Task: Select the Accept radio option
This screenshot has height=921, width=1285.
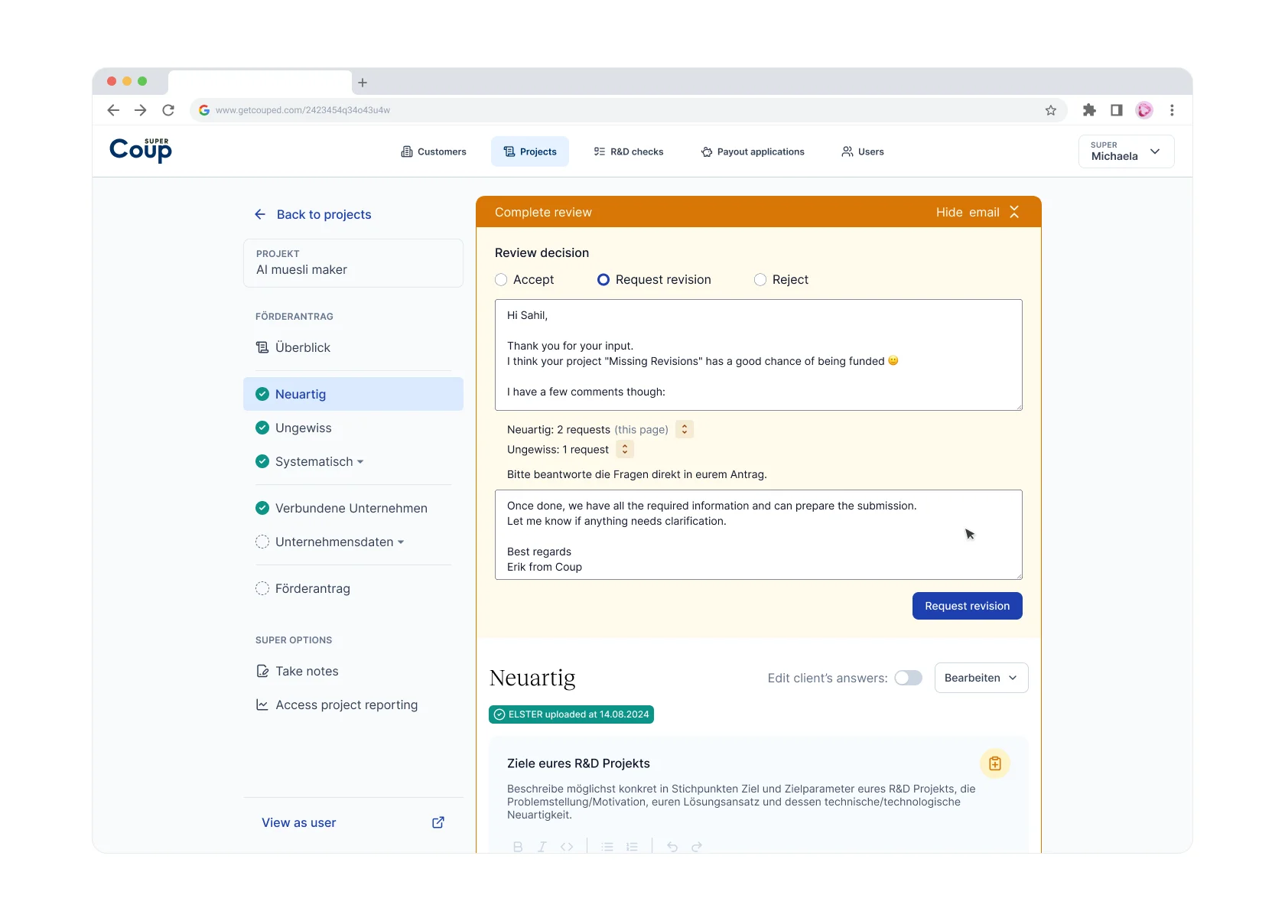Action: click(x=501, y=280)
